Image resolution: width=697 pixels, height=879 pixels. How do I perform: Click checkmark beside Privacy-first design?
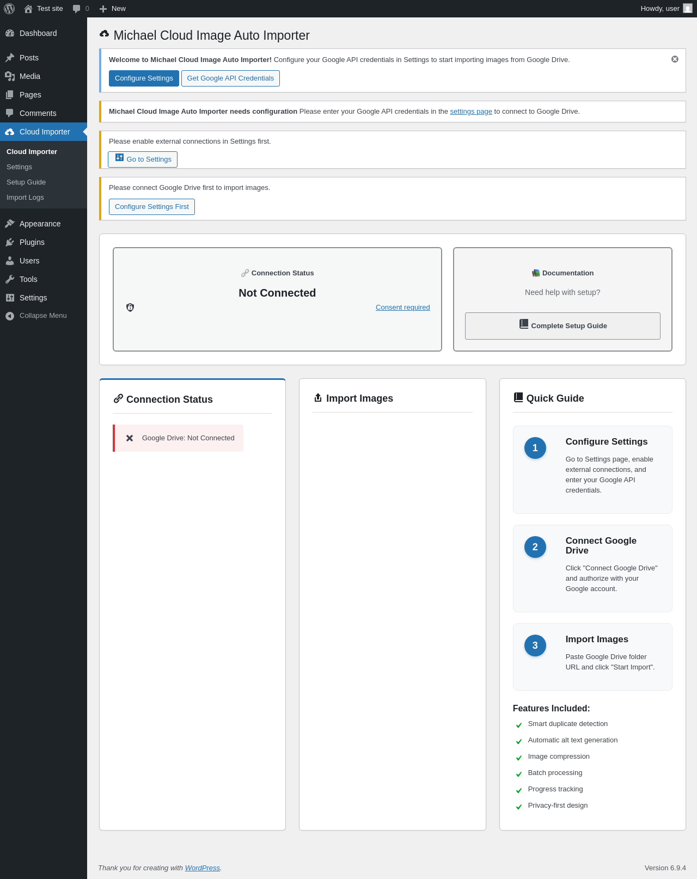click(519, 807)
